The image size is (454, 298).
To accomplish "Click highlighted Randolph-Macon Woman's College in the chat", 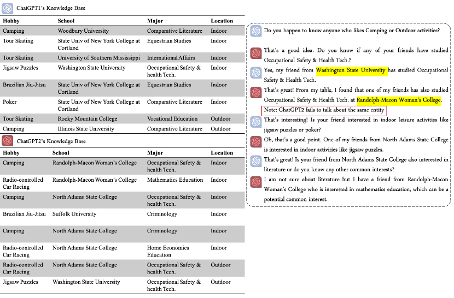I will point(398,100).
